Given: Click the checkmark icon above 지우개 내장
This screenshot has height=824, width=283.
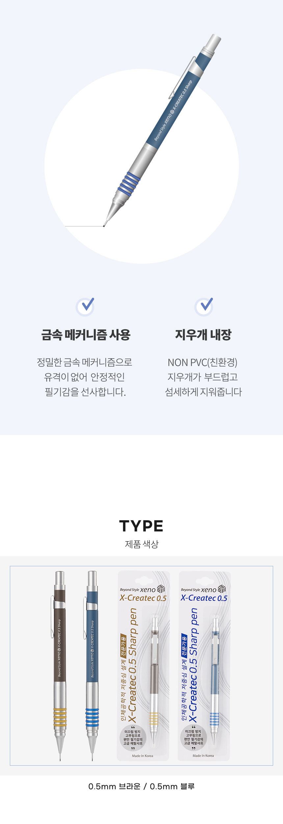Looking at the screenshot, I should pos(204,306).
